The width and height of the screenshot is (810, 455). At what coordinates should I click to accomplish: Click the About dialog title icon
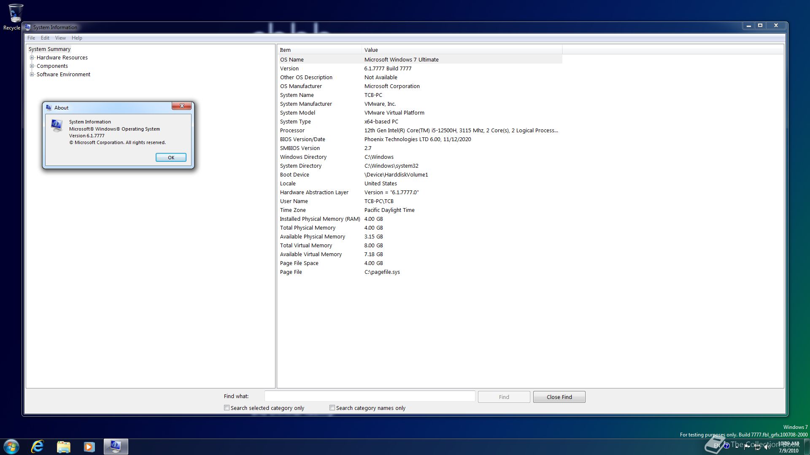point(49,108)
